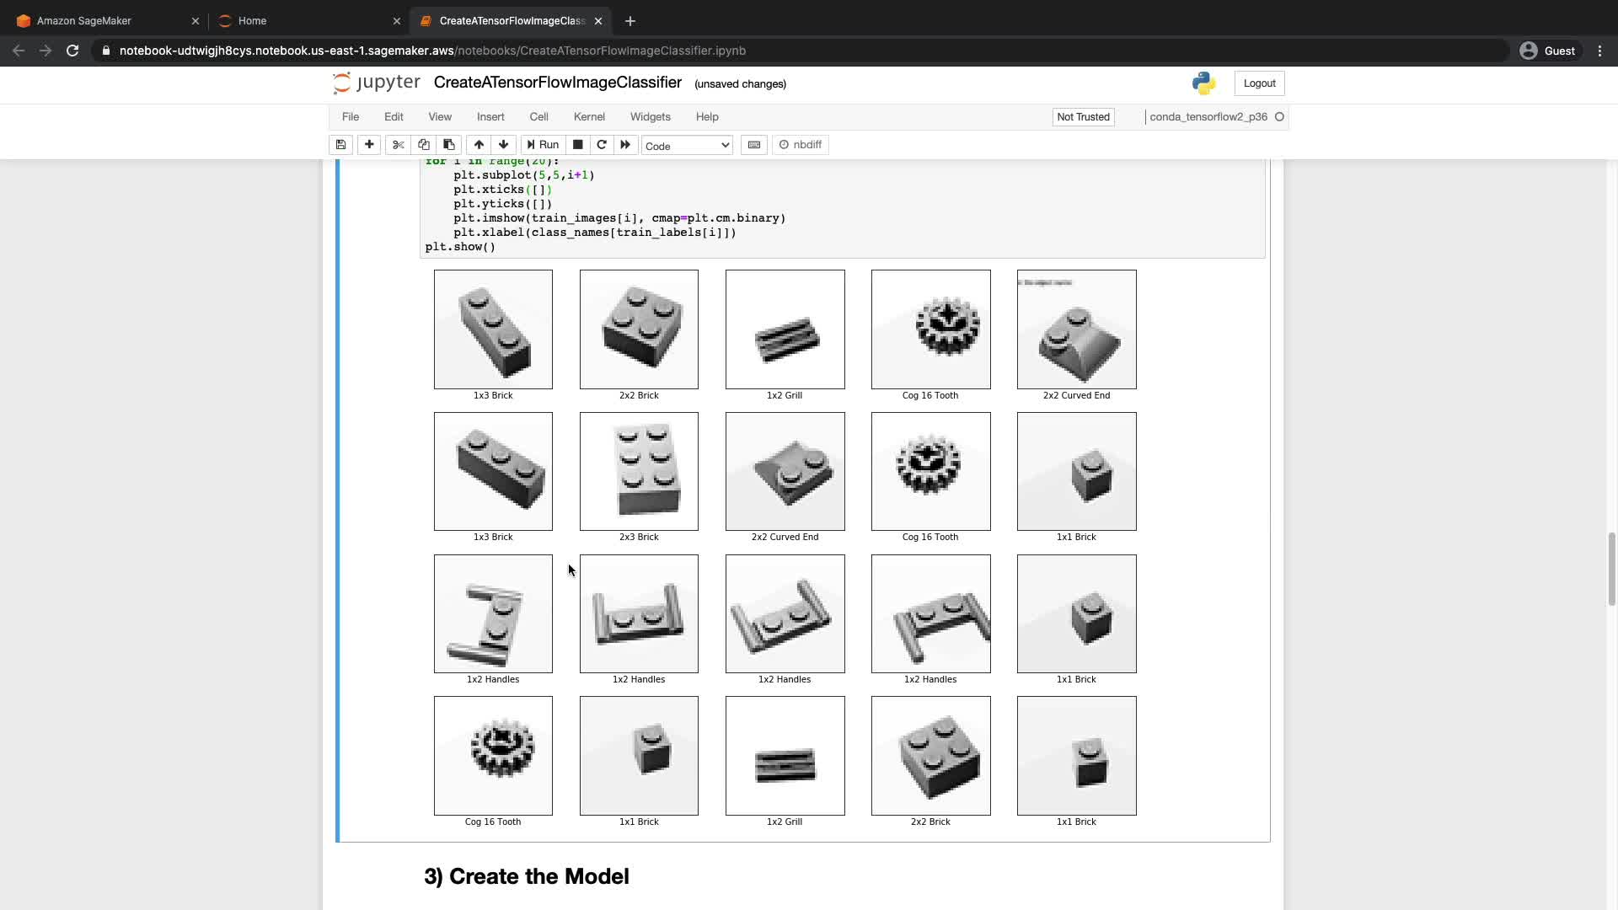Insert a cell below with the plus icon
The image size is (1618, 910).
point(369,145)
